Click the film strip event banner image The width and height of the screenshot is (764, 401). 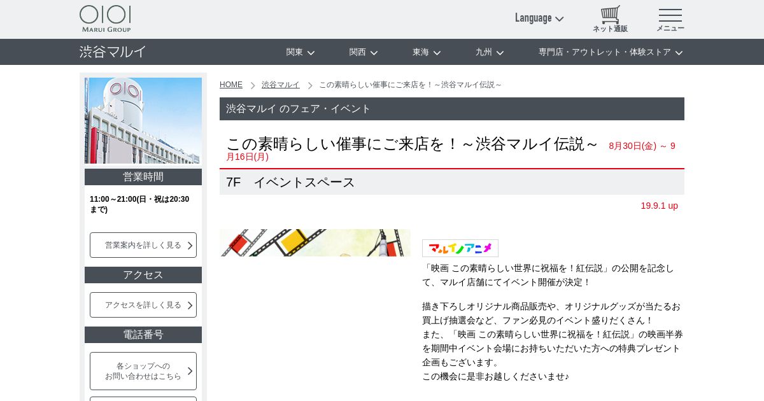click(315, 243)
